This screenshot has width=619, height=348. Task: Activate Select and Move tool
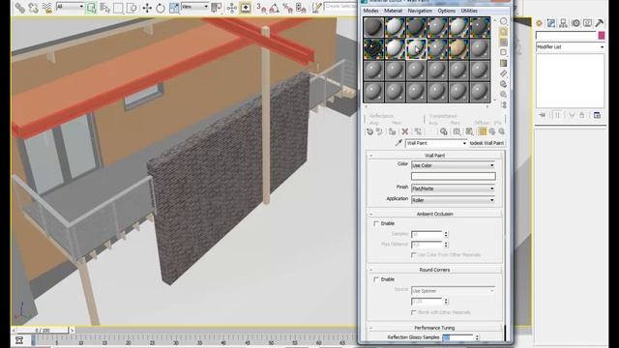(x=147, y=8)
